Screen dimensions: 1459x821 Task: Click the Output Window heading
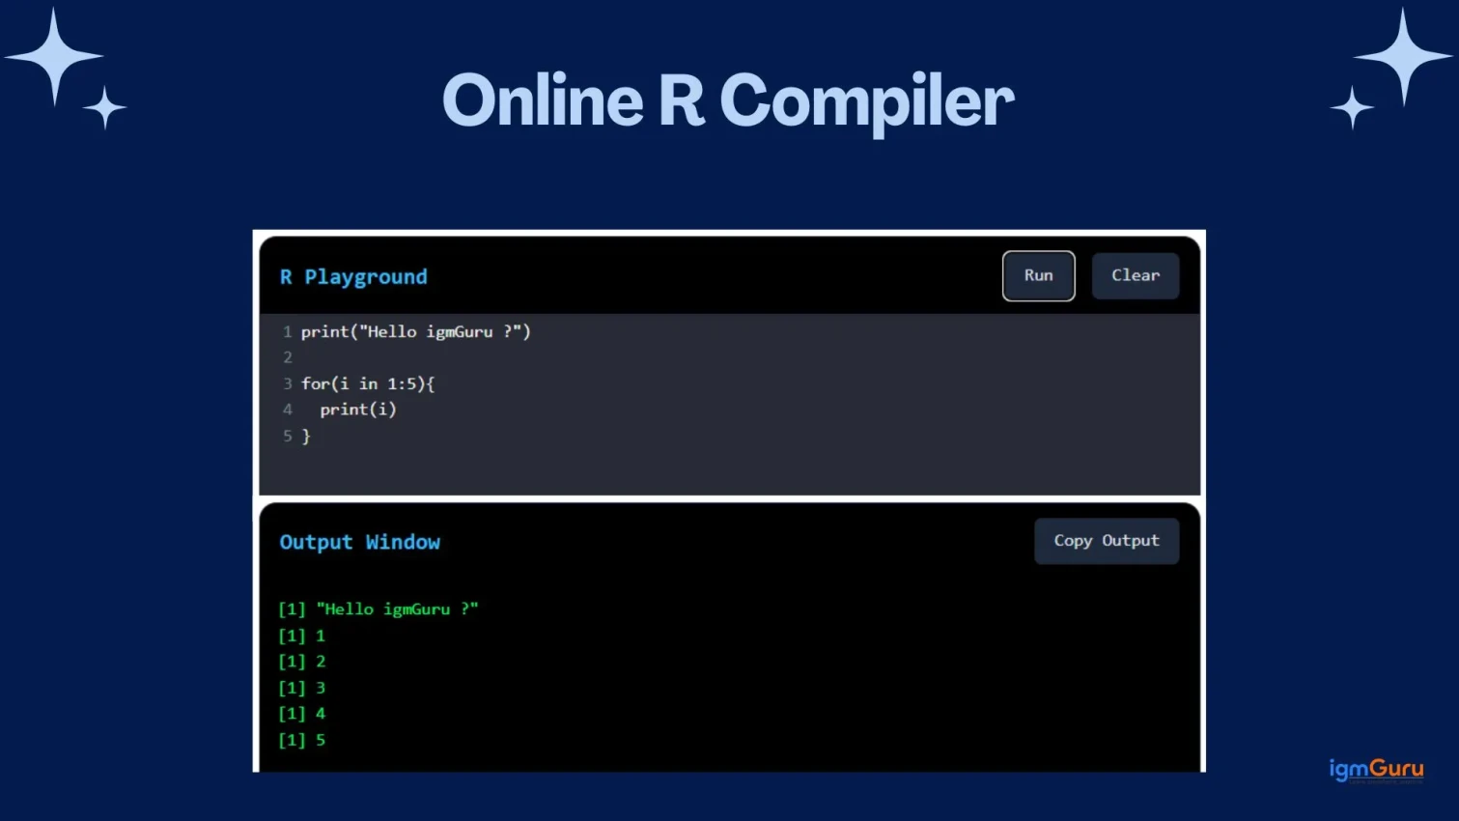point(359,542)
